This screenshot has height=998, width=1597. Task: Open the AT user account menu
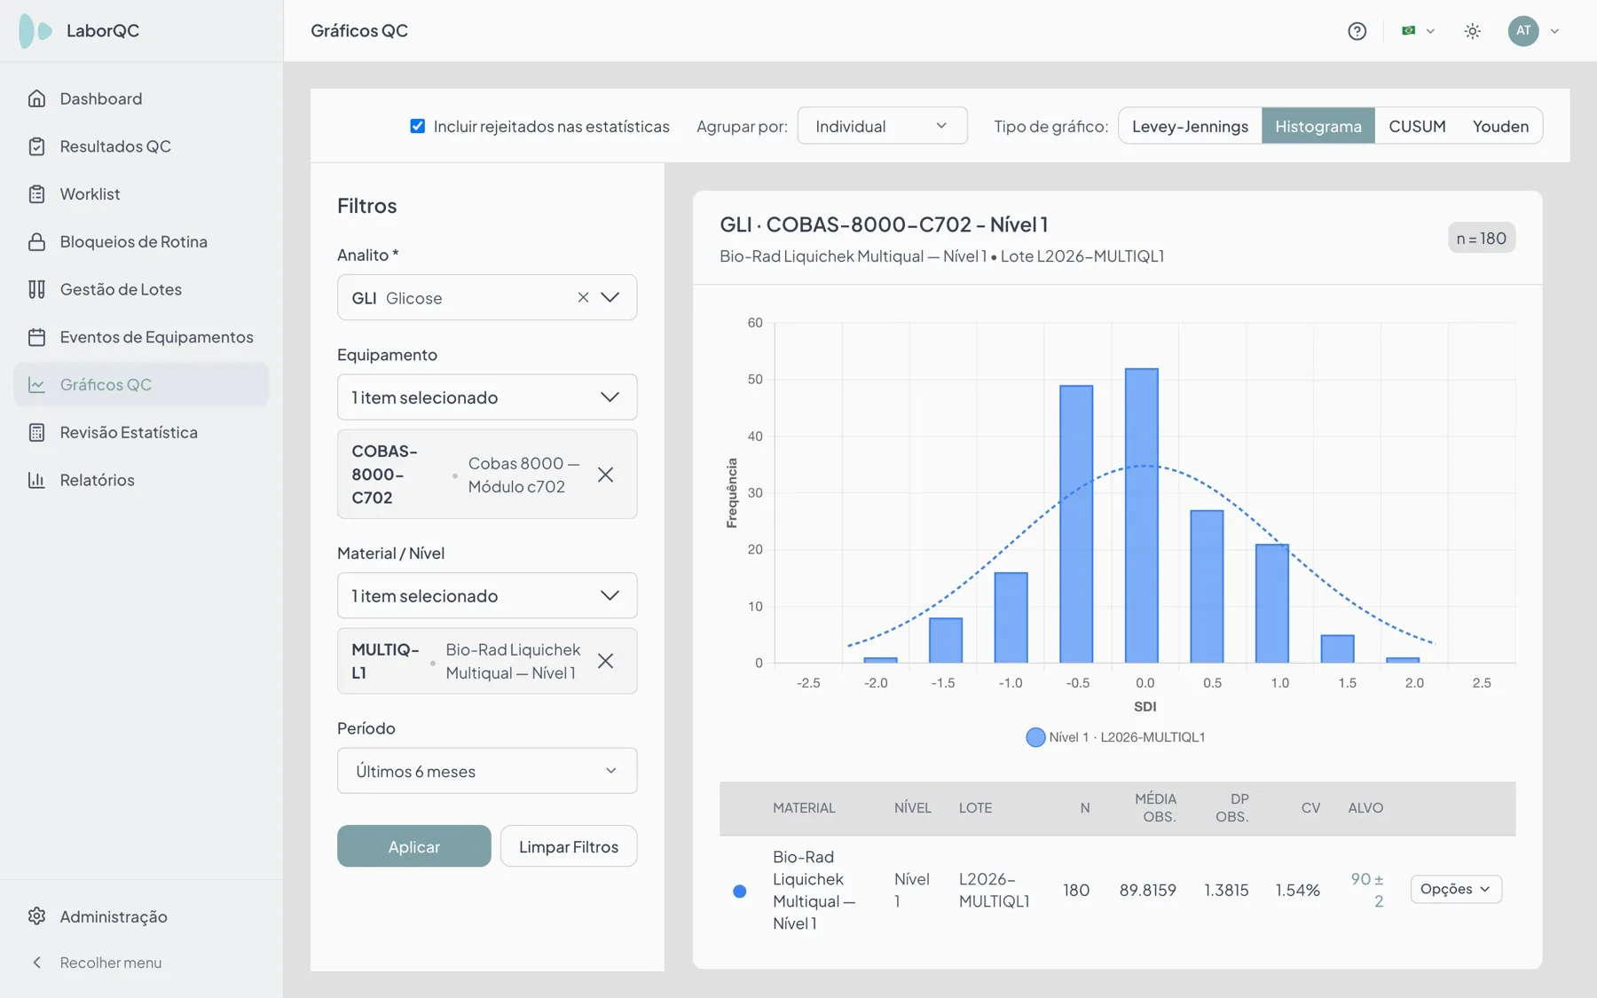1534,31
